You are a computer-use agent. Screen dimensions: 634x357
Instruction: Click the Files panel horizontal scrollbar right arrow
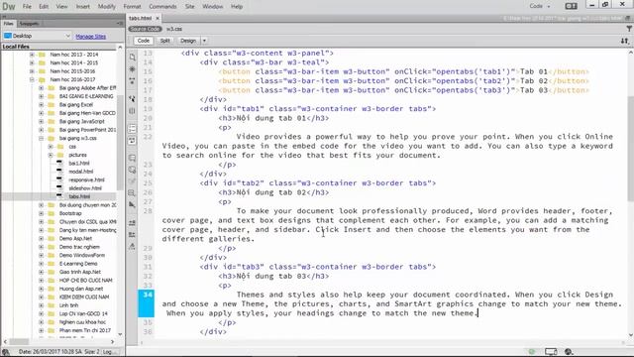point(112,342)
